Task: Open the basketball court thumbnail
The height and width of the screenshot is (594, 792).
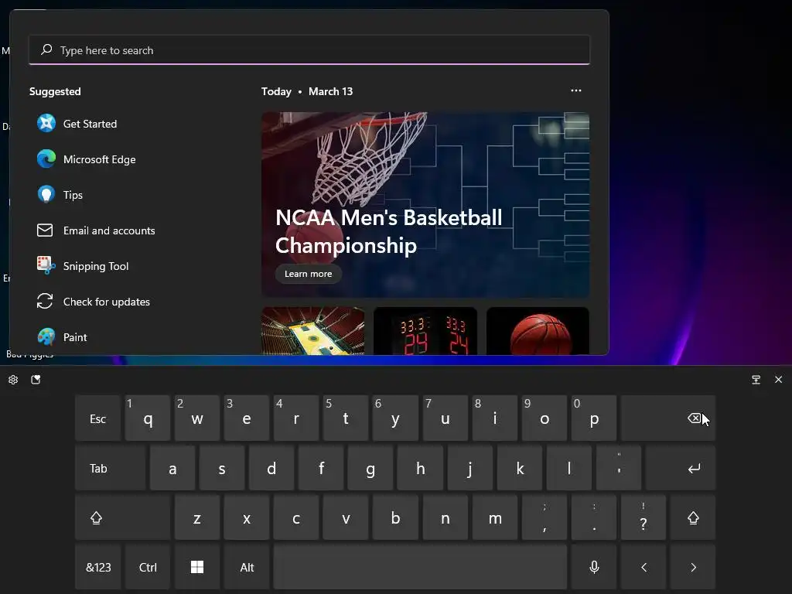Action: pyautogui.click(x=312, y=331)
